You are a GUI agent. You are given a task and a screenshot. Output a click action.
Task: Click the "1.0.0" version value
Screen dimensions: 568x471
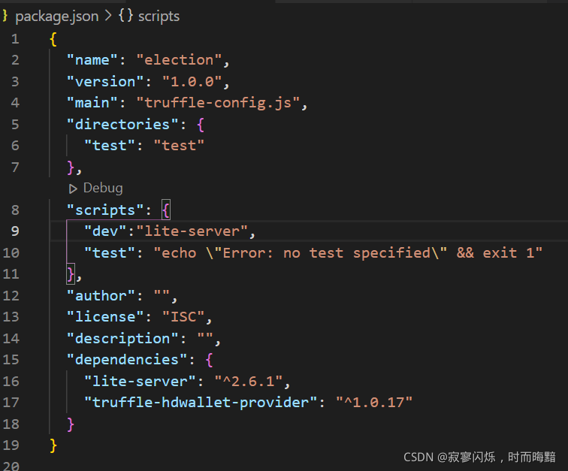click(x=192, y=82)
